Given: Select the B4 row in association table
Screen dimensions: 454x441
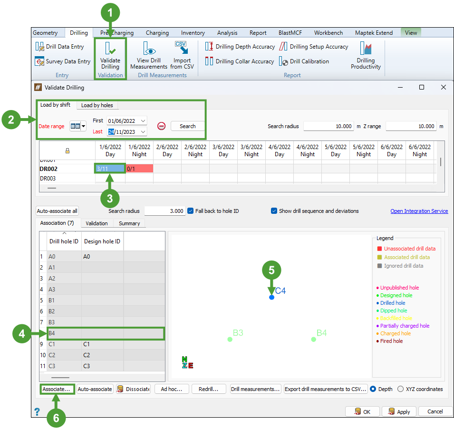Looking at the screenshot, I should [106, 333].
